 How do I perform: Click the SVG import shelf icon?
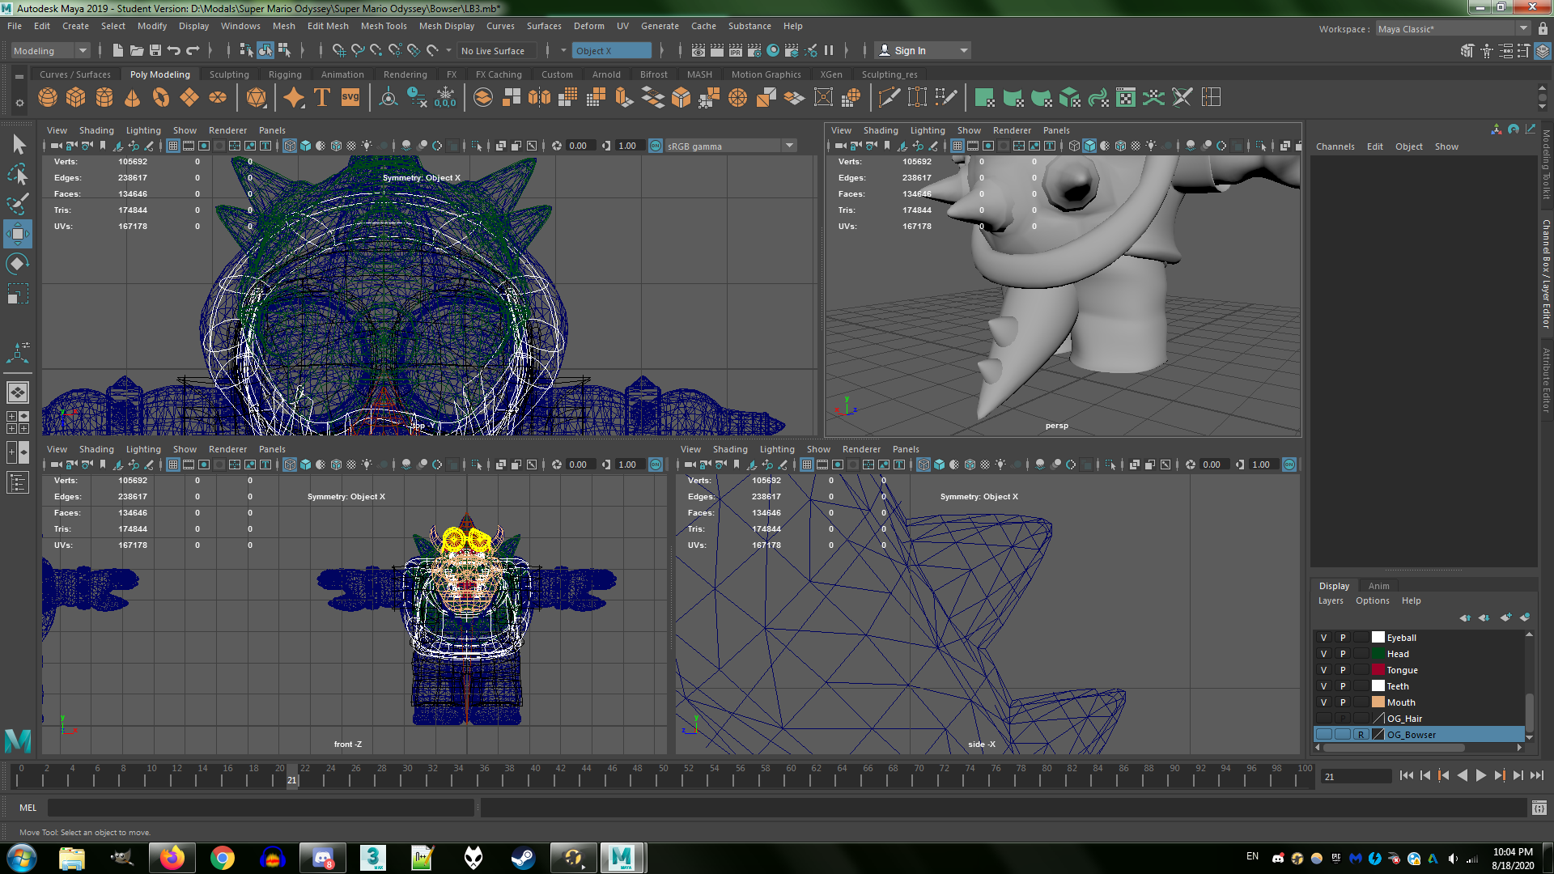[x=350, y=98]
